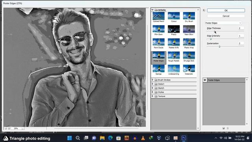252x142 pixels.
Task: Open the Poster Edges filter dropdown
Action: point(223,23)
